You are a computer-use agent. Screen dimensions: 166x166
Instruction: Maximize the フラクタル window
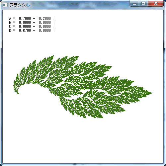tap(143, 4)
